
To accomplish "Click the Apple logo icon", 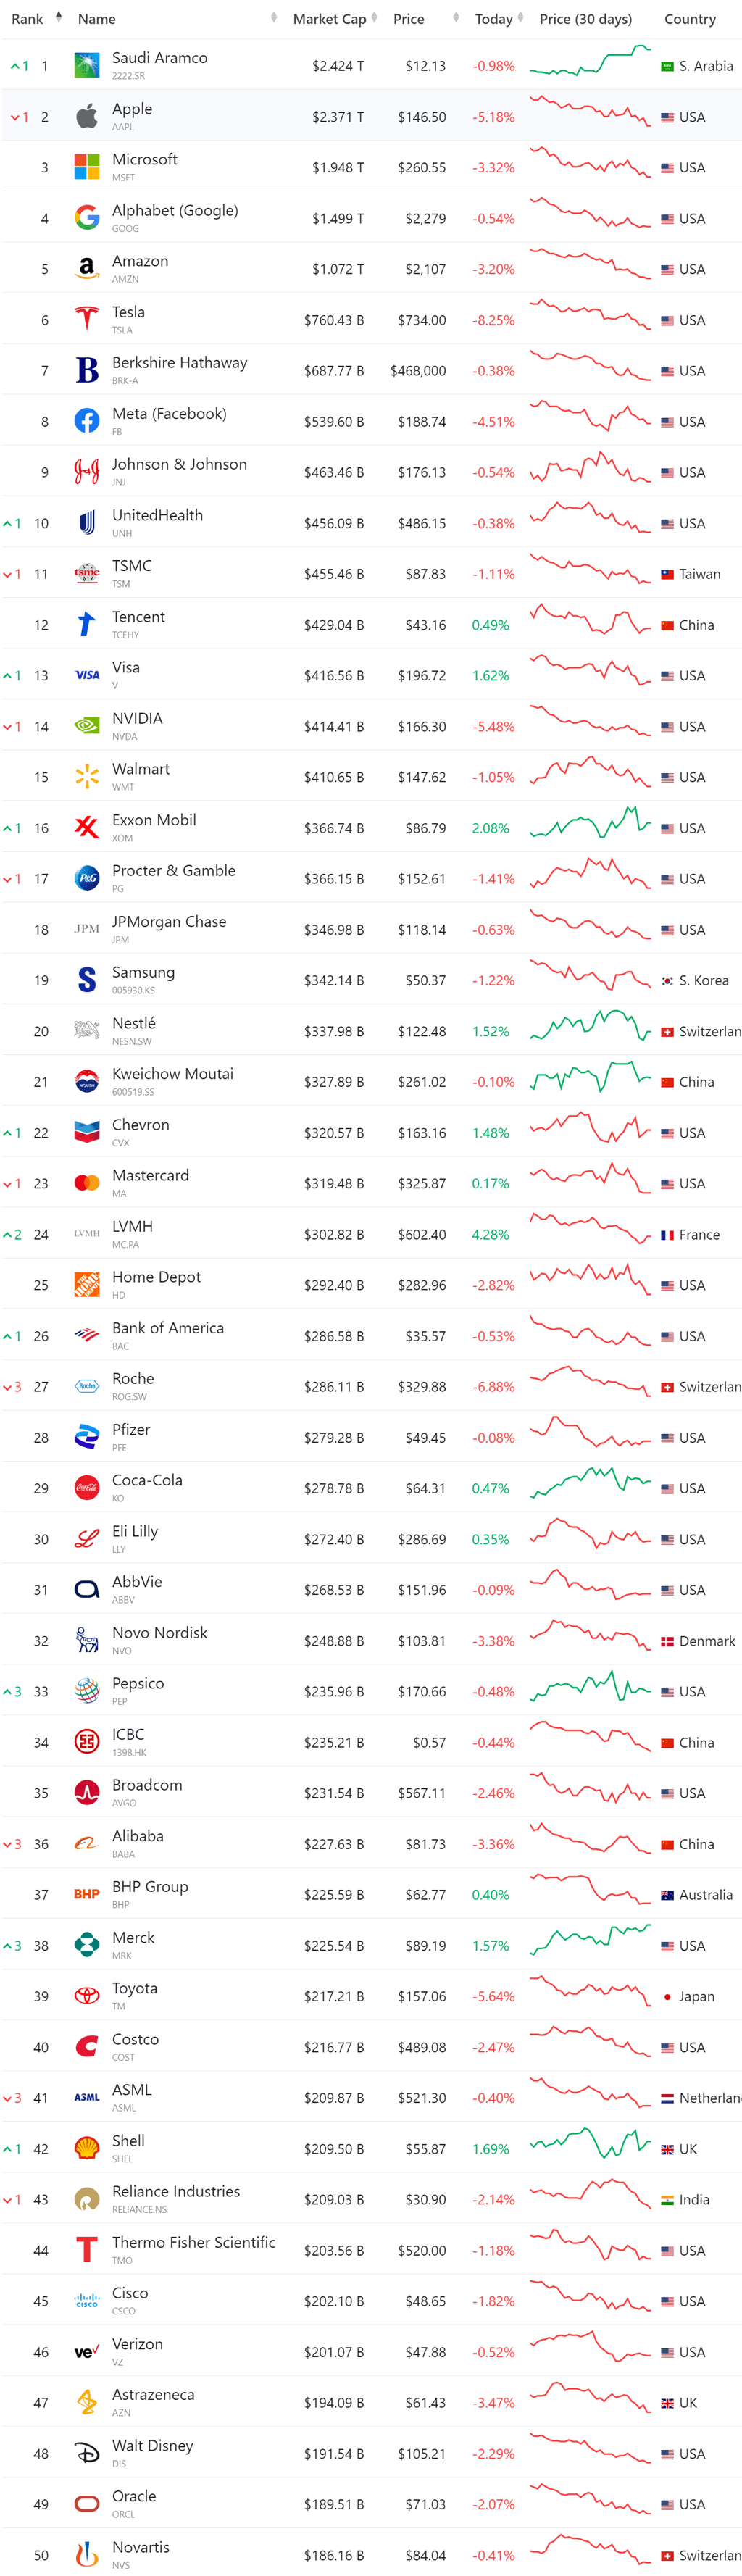I will click(87, 117).
